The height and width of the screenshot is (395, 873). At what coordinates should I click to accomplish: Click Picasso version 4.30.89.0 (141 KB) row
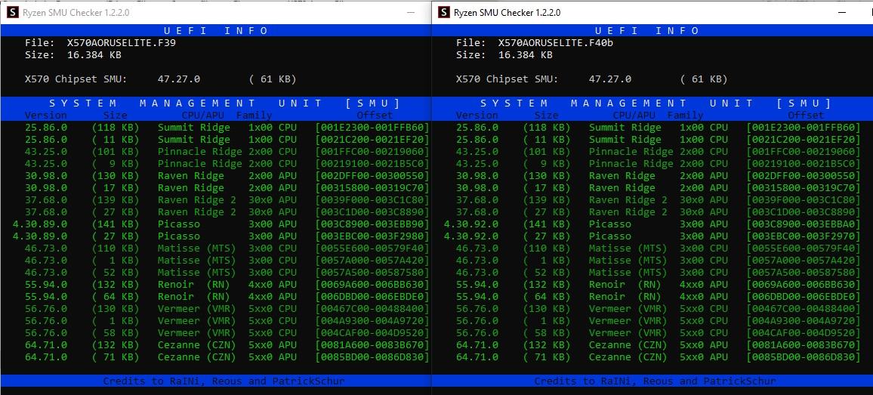[x=221, y=224]
